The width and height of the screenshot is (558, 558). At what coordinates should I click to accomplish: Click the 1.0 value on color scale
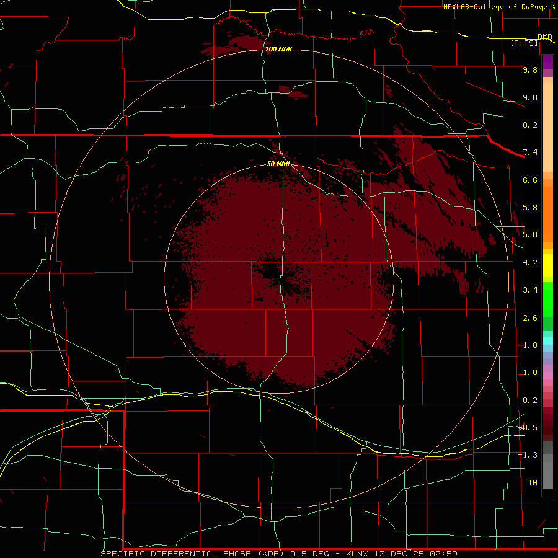point(530,373)
